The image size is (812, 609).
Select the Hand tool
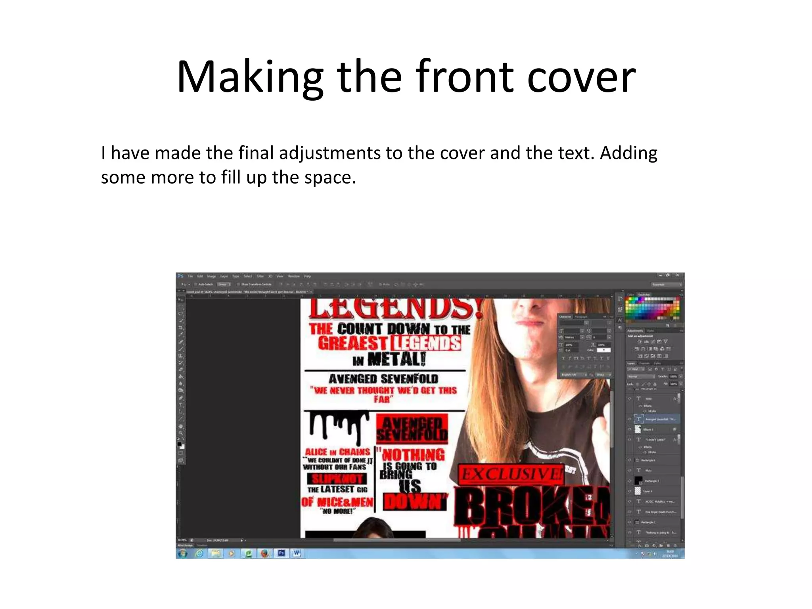tap(181, 426)
